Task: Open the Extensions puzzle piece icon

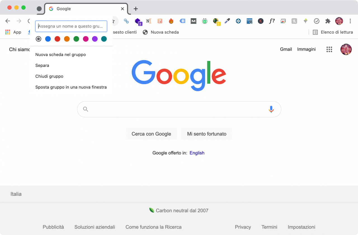Action: click(x=328, y=21)
